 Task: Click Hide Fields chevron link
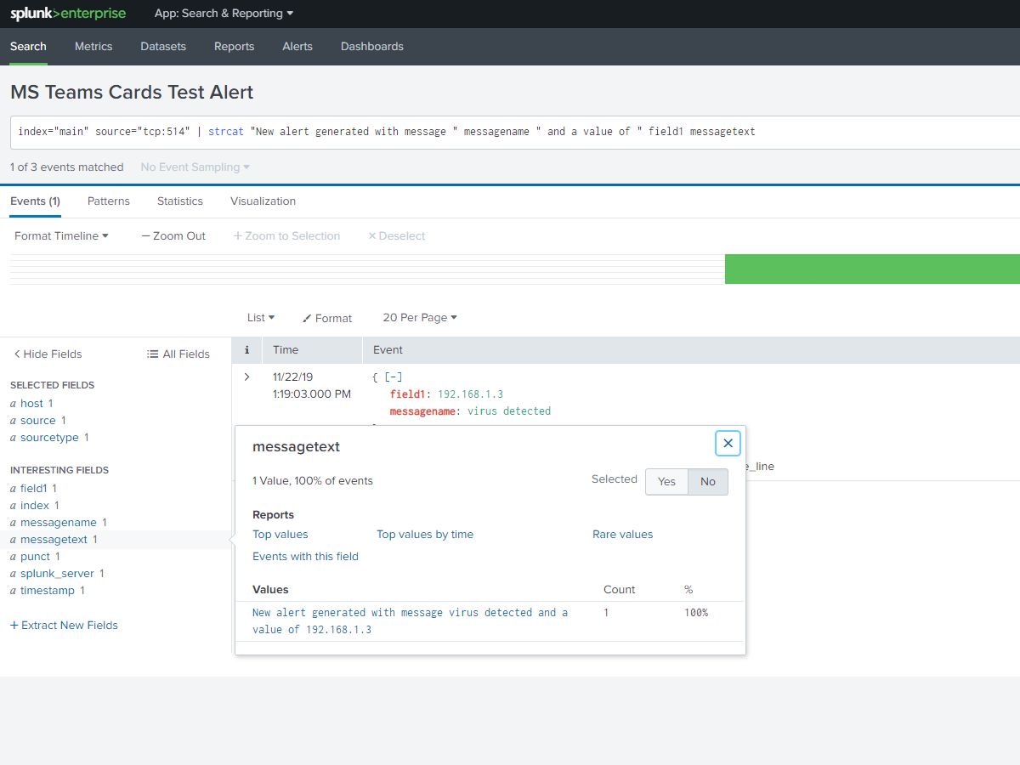[48, 354]
